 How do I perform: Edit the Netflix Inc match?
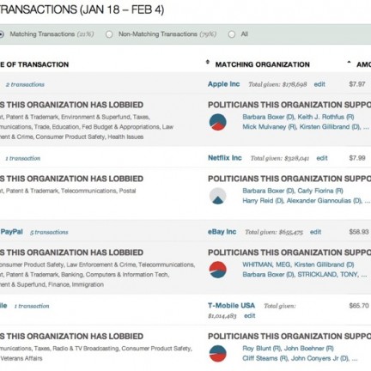tap(322, 158)
